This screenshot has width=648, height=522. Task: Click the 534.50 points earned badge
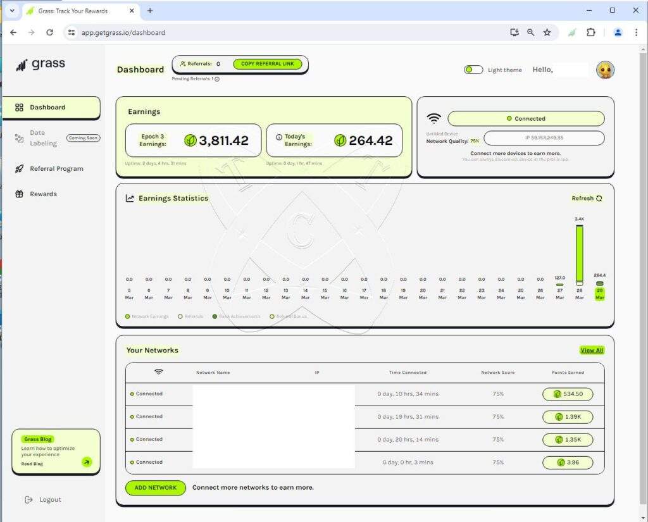tap(568, 394)
